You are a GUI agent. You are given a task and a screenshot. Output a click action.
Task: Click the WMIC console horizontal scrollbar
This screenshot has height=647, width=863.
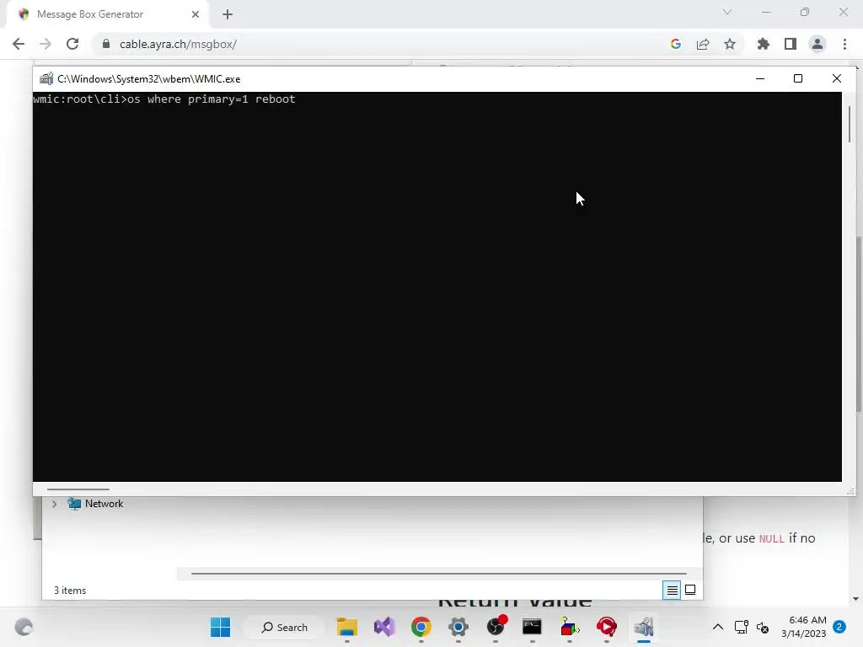(x=78, y=489)
